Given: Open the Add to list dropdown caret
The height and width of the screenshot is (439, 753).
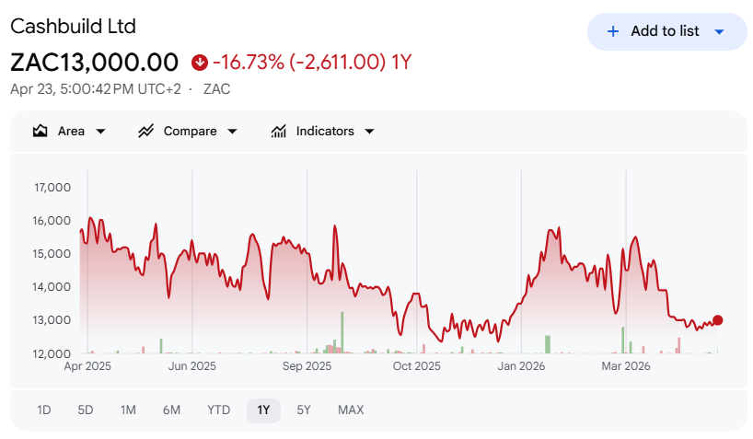Looking at the screenshot, I should coord(719,31).
